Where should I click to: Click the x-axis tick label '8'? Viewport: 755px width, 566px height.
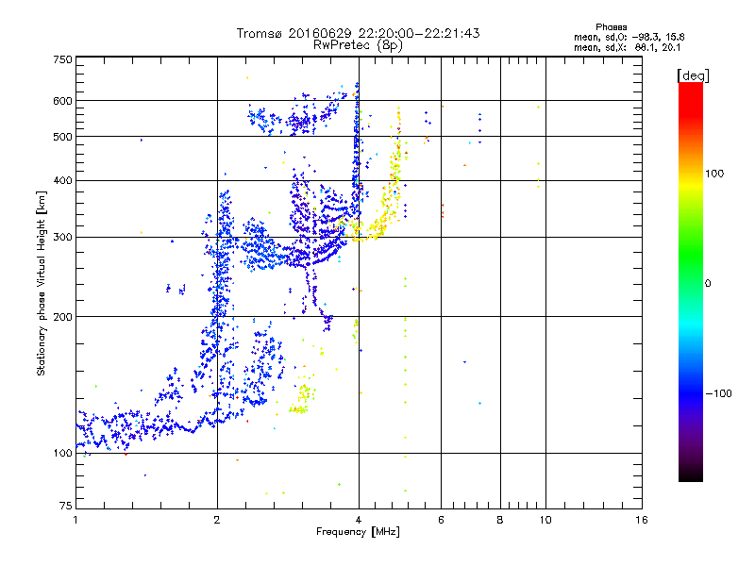pyautogui.click(x=500, y=520)
